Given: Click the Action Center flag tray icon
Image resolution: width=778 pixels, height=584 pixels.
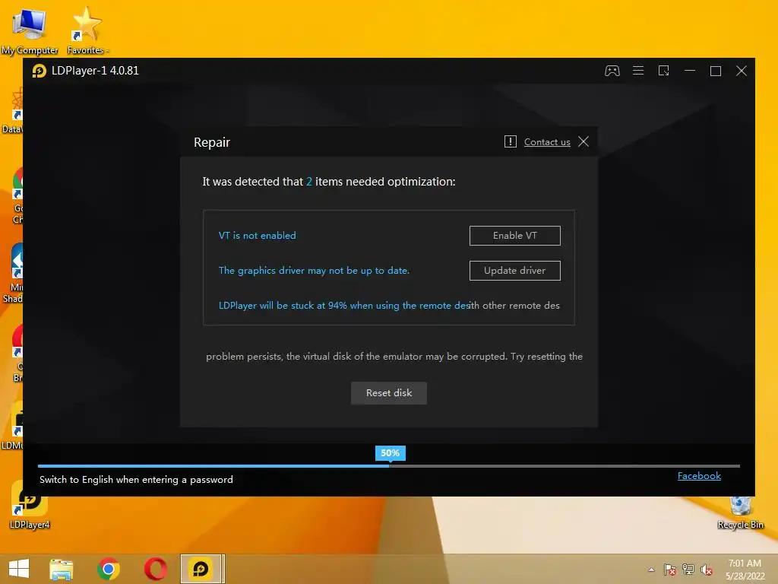Looking at the screenshot, I should 669,569.
